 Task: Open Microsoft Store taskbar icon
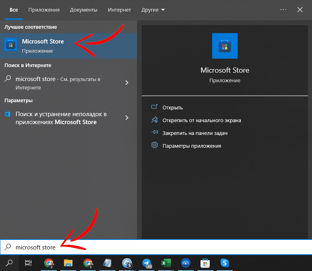[205, 263]
